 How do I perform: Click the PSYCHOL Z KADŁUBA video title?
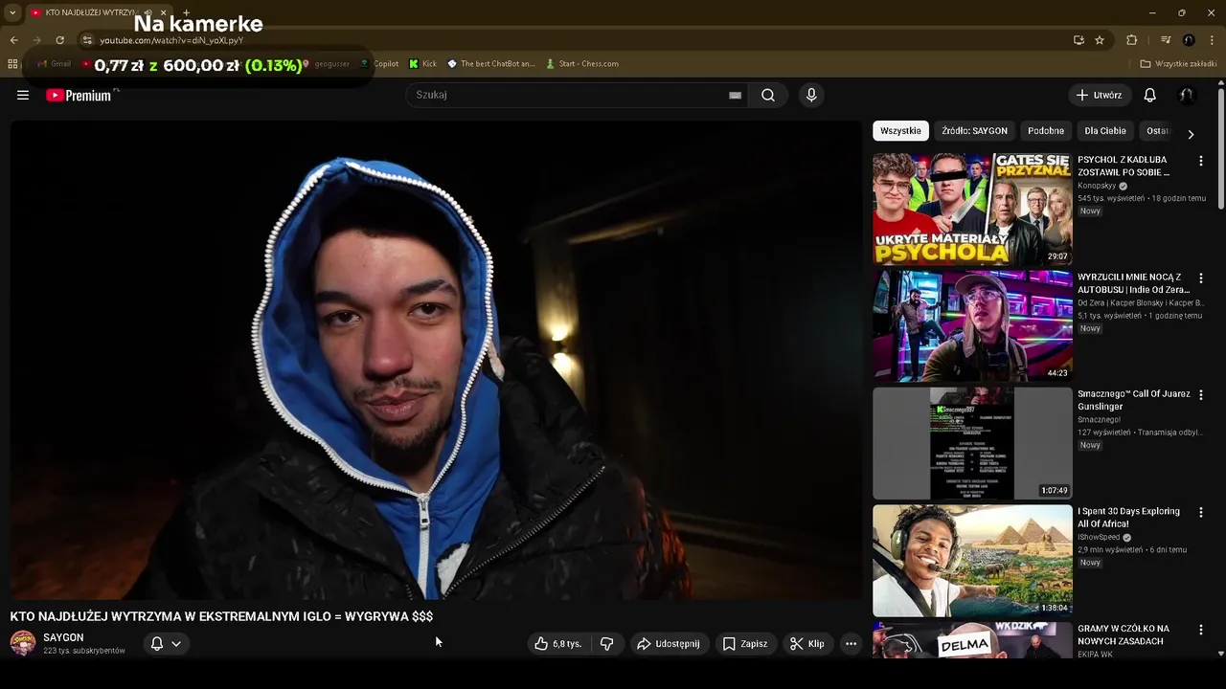coord(1124,167)
